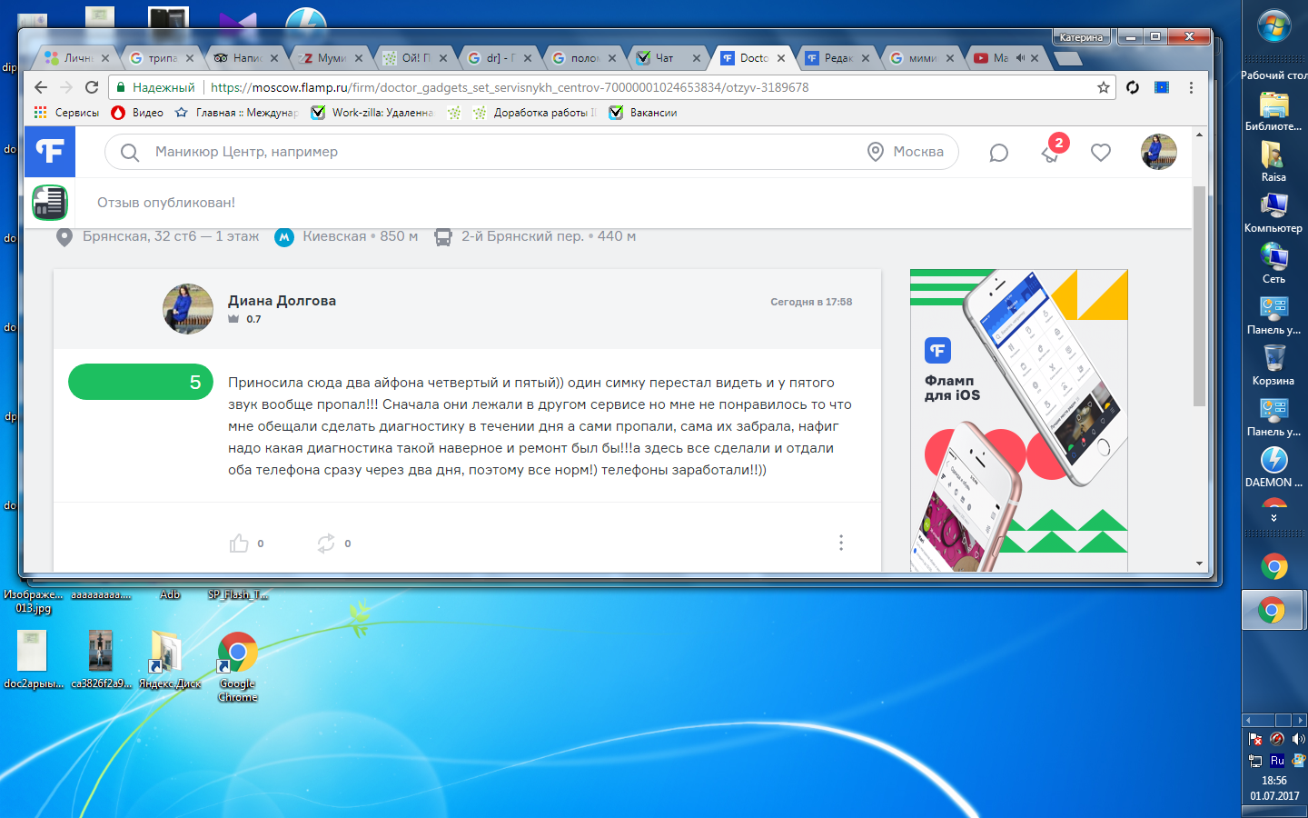Open city selector showing 'Москва'
This screenshot has width=1308, height=818.
pyautogui.click(x=906, y=152)
